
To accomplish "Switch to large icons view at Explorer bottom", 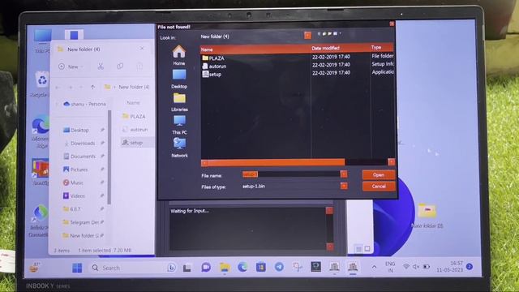I will coord(367,248).
